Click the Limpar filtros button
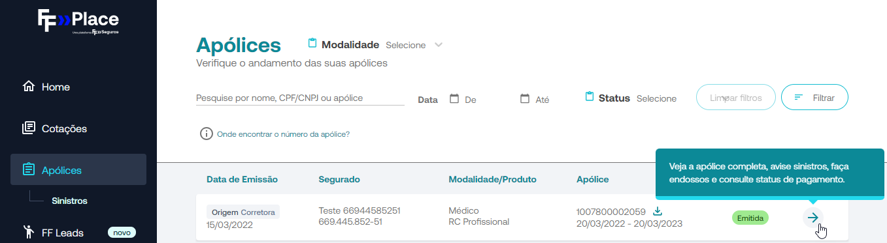 [736, 98]
